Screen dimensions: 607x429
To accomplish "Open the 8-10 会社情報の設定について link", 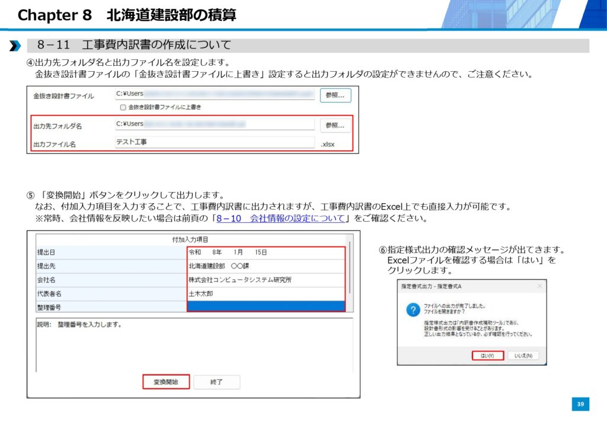I will point(281,218).
